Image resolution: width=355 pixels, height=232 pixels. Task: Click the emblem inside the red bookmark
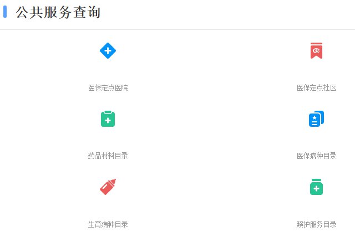[316, 50]
